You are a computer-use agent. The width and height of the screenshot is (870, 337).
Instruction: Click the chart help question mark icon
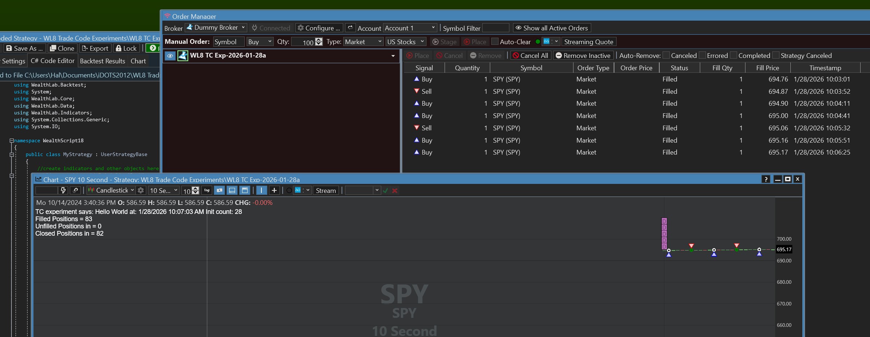(765, 179)
